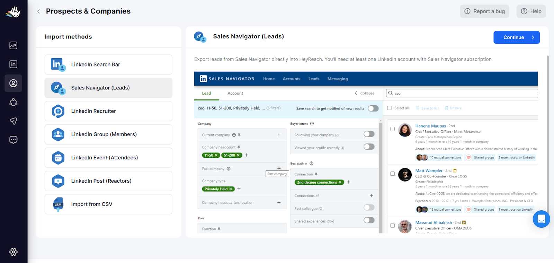This screenshot has width=554, height=263.
Task: Click the LinkedIn Event calendar icon
Action: pyautogui.click(x=58, y=158)
